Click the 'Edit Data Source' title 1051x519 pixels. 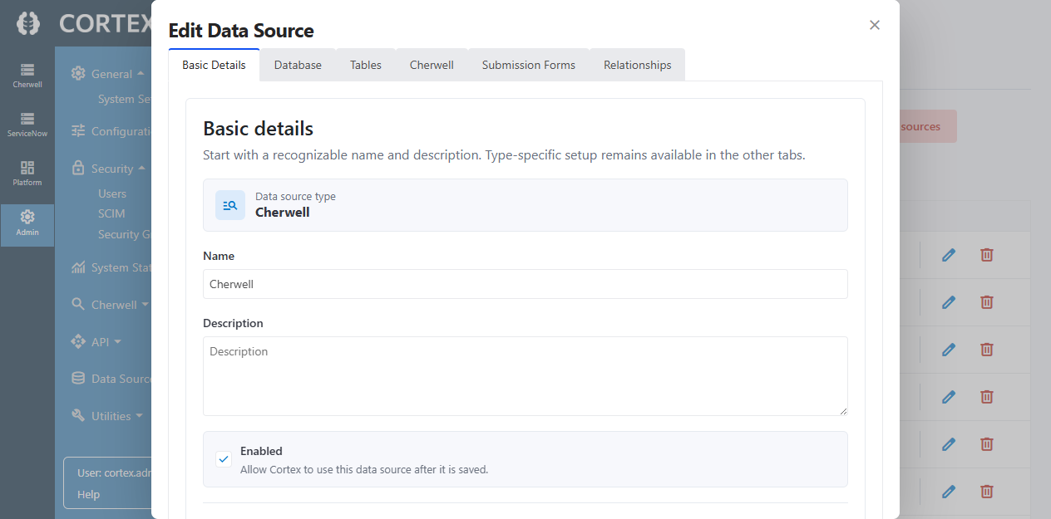point(241,31)
